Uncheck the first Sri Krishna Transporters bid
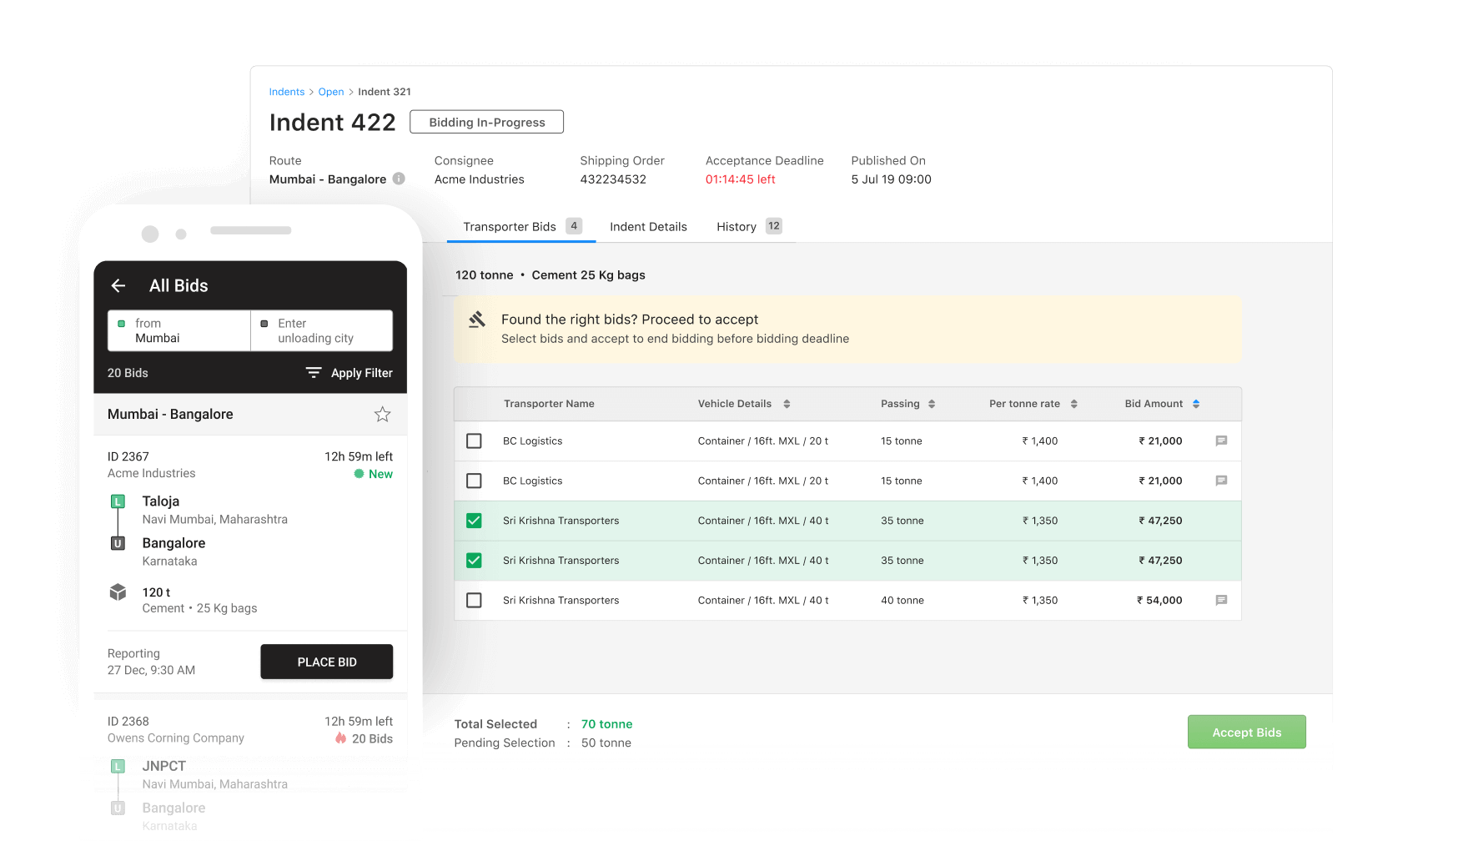This screenshot has width=1458, height=841. 474,521
